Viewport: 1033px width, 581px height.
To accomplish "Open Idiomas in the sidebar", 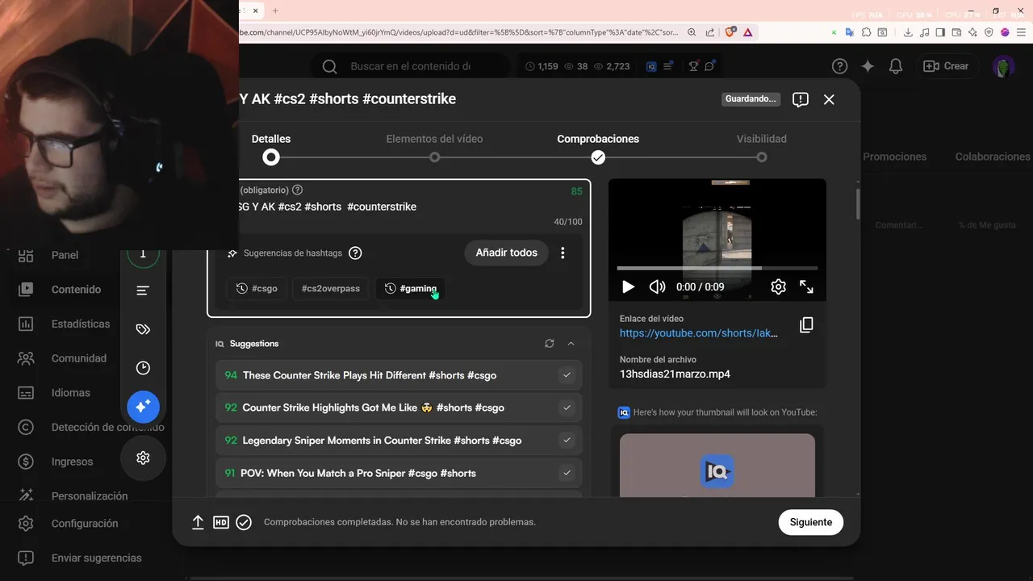I will pos(70,393).
